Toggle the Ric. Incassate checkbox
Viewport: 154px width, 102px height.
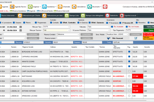coord(112,27)
